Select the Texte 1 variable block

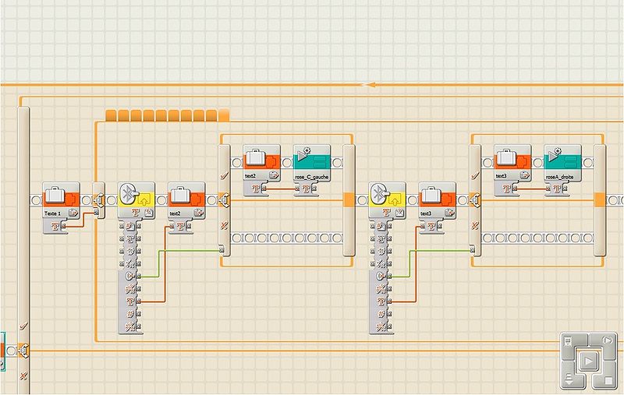point(61,199)
